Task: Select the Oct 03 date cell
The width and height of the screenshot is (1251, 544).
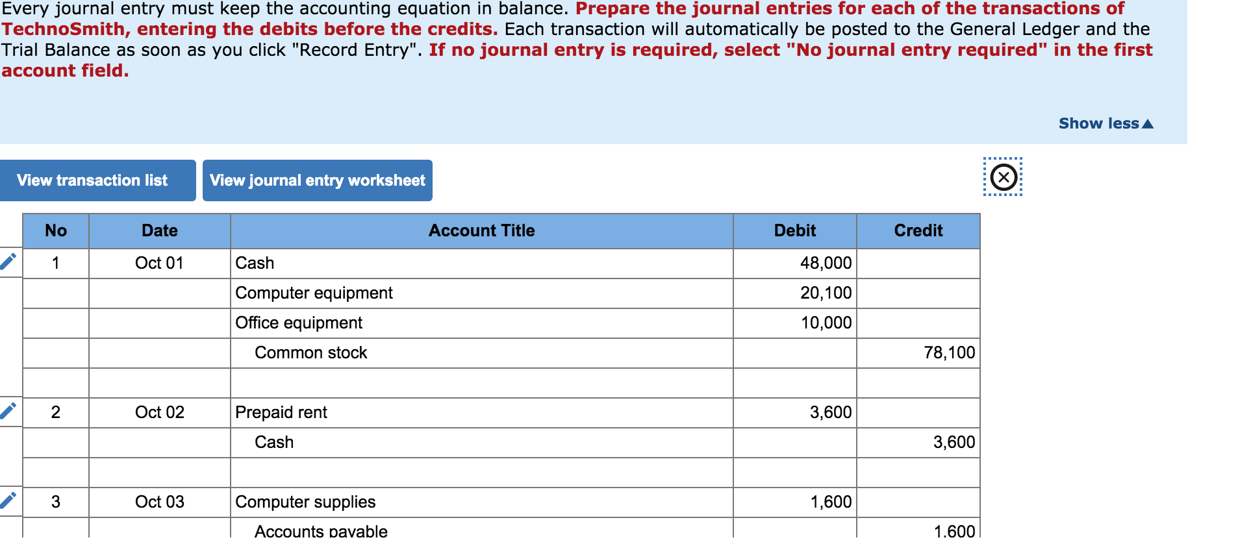Action: (160, 502)
